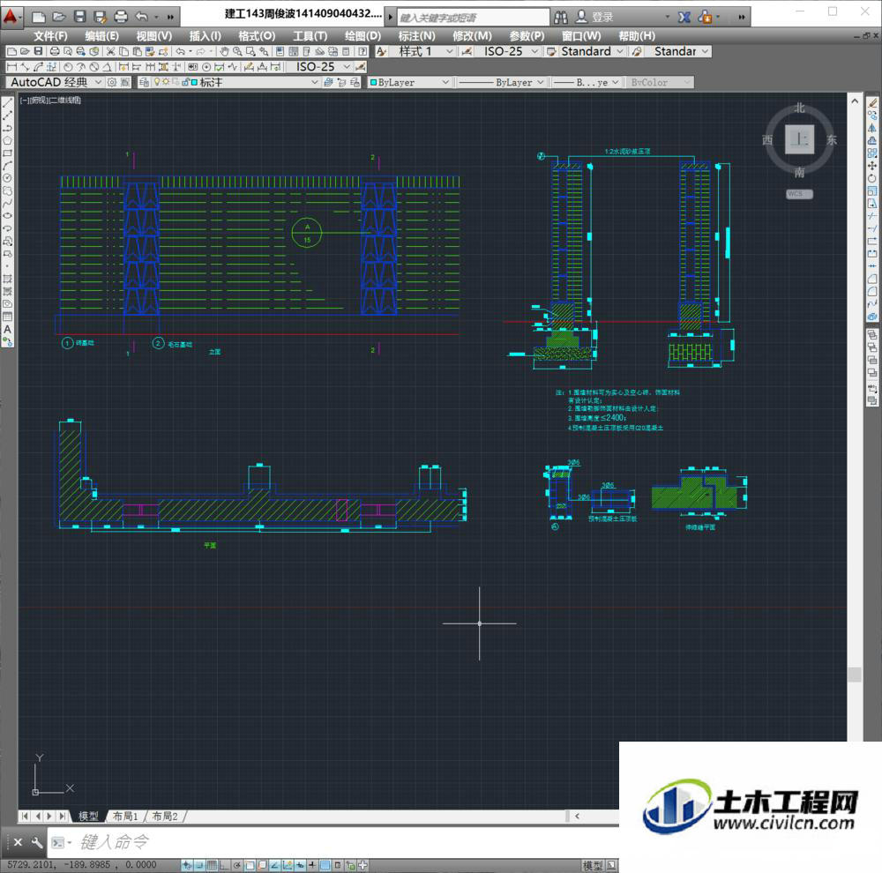The height and width of the screenshot is (873, 882).
Task: Click the [-][俯视][二维线框] viewport label
Action: (50, 101)
